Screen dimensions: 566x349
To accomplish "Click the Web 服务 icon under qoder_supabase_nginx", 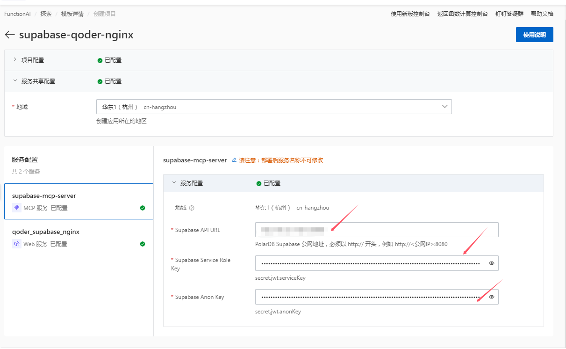I will (17, 244).
